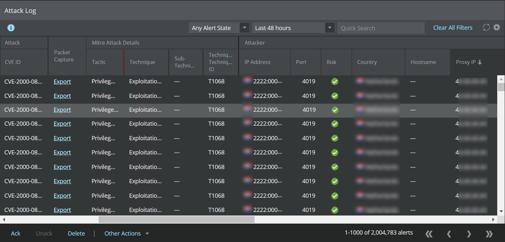The height and width of the screenshot is (242, 505).
Task: Sort by the Risk column header
Action: click(x=336, y=62)
